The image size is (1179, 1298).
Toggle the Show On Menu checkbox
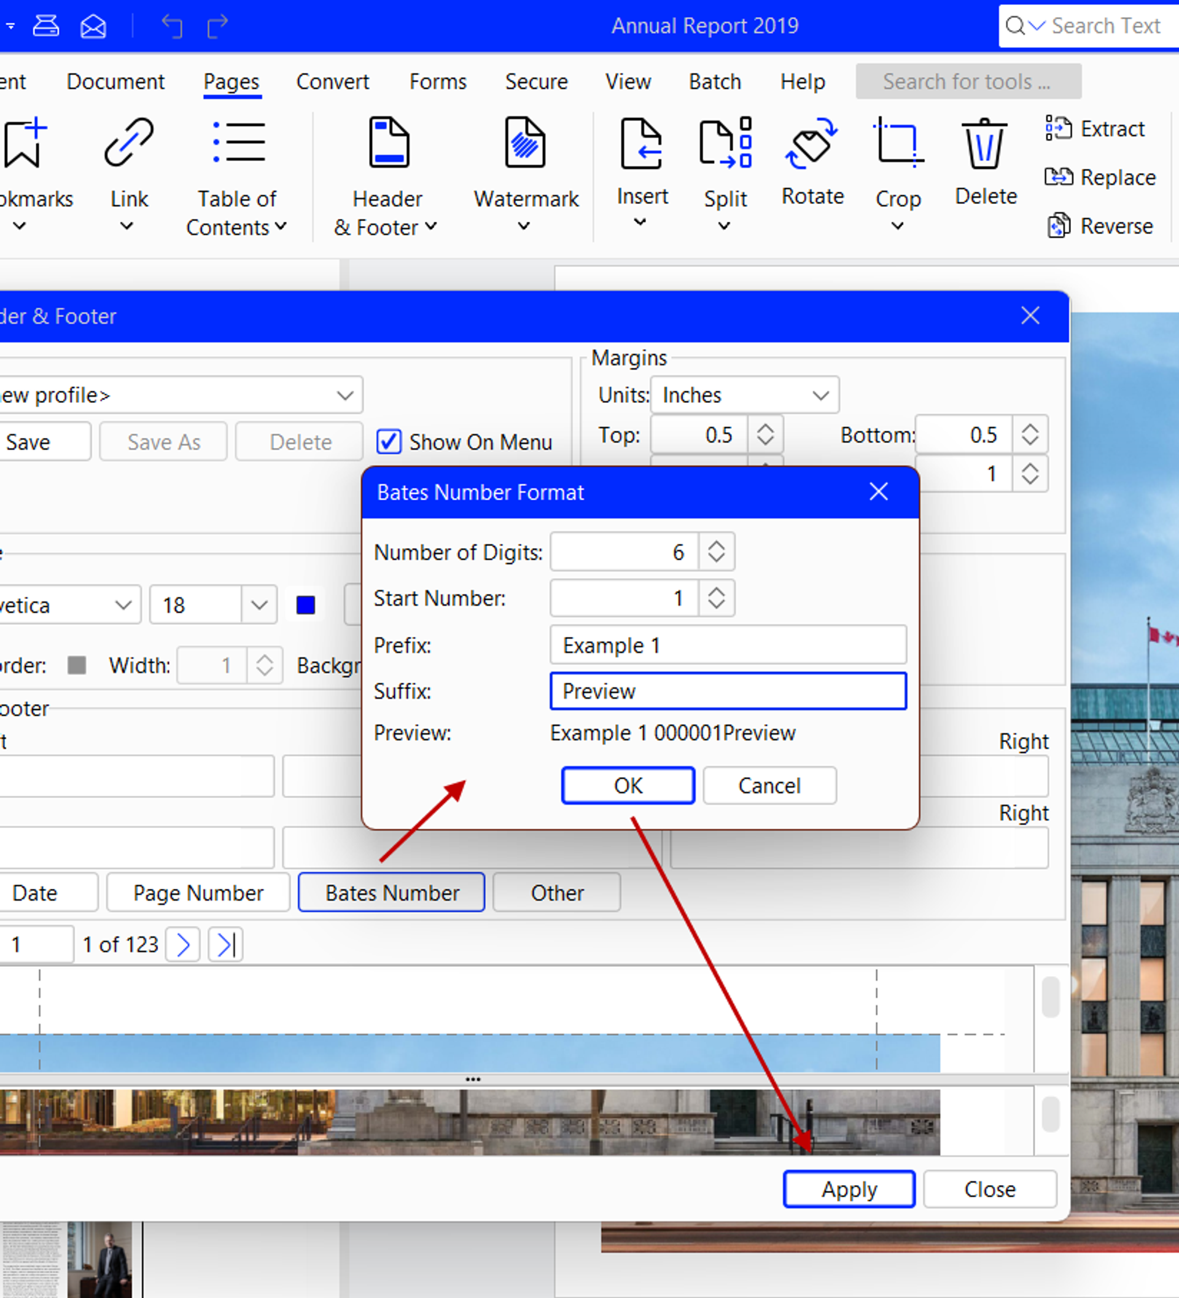(x=389, y=442)
